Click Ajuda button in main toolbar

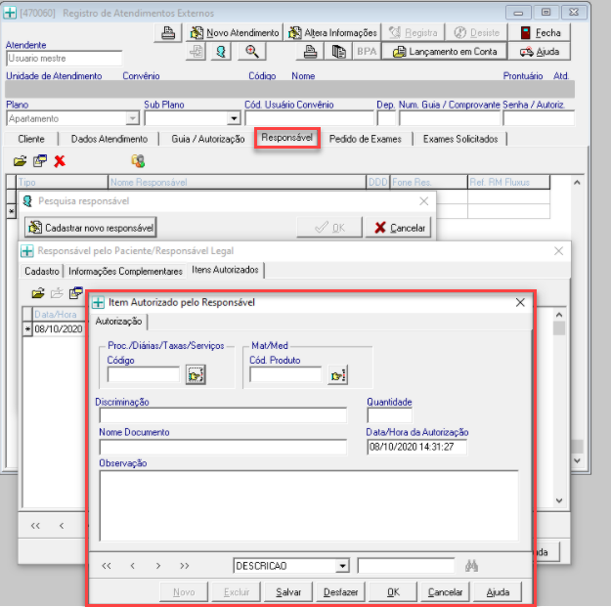click(x=540, y=52)
